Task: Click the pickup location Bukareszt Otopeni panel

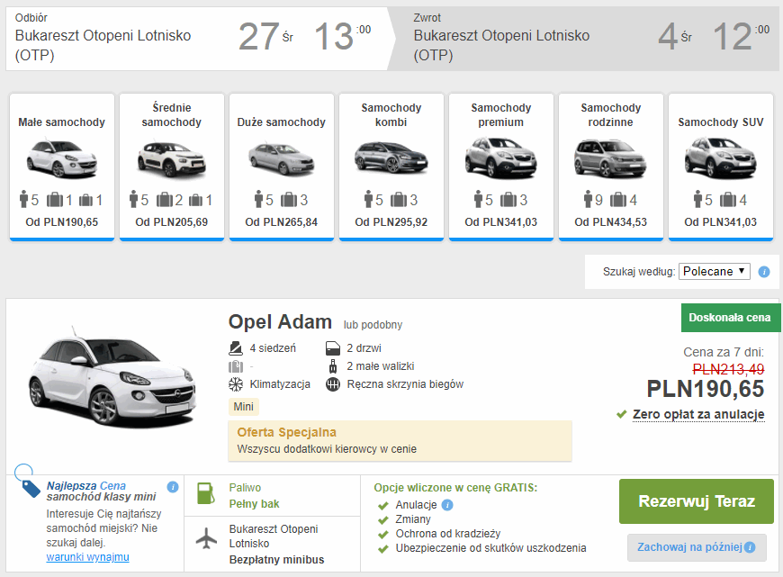Action: pos(193,40)
